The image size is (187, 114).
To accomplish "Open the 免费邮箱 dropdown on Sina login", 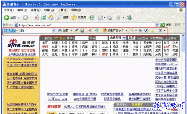I will [x=124, y=38].
